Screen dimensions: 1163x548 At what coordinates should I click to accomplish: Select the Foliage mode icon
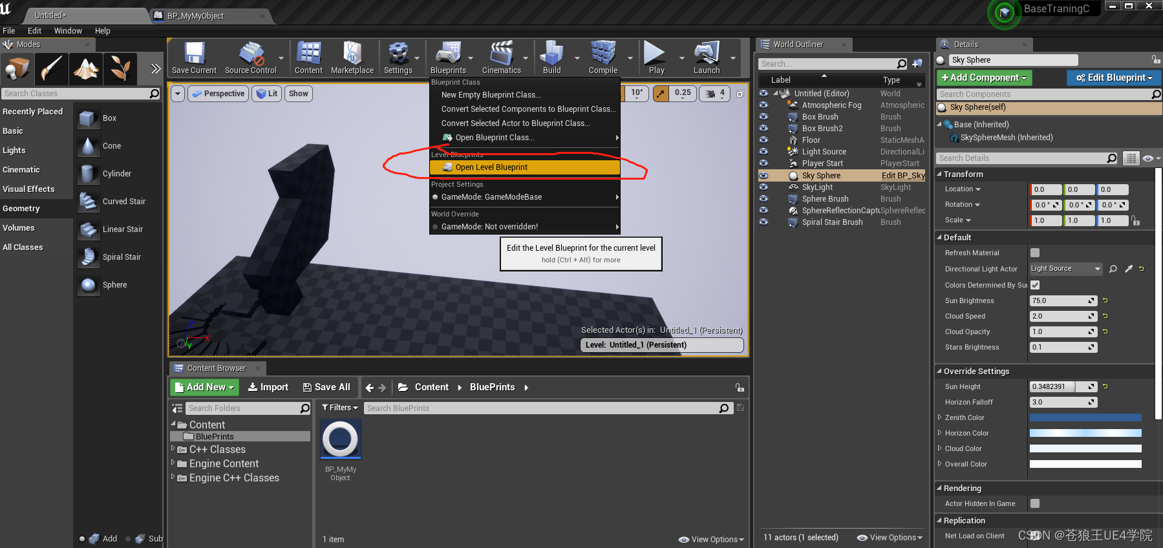(x=120, y=68)
